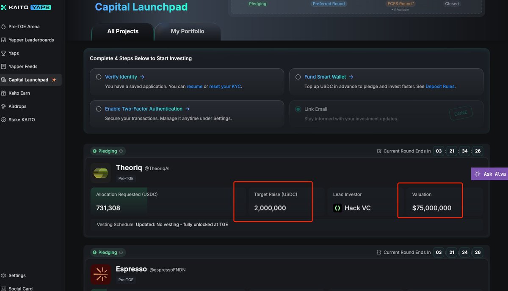Click the alarm clock icon on Espresso card

tap(379, 253)
